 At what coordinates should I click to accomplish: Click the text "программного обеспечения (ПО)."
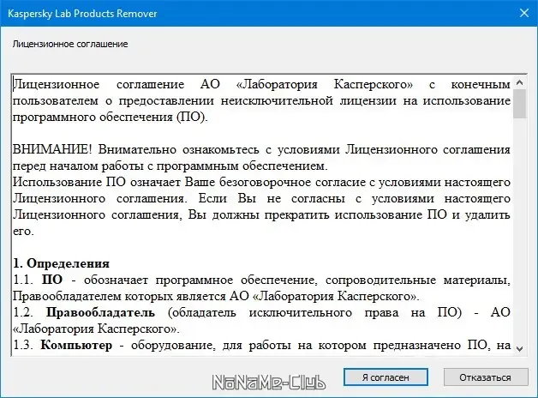(111, 118)
